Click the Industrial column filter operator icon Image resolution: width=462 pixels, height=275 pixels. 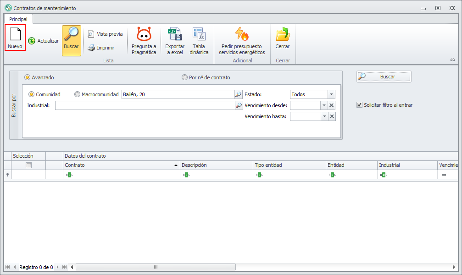pos(384,175)
